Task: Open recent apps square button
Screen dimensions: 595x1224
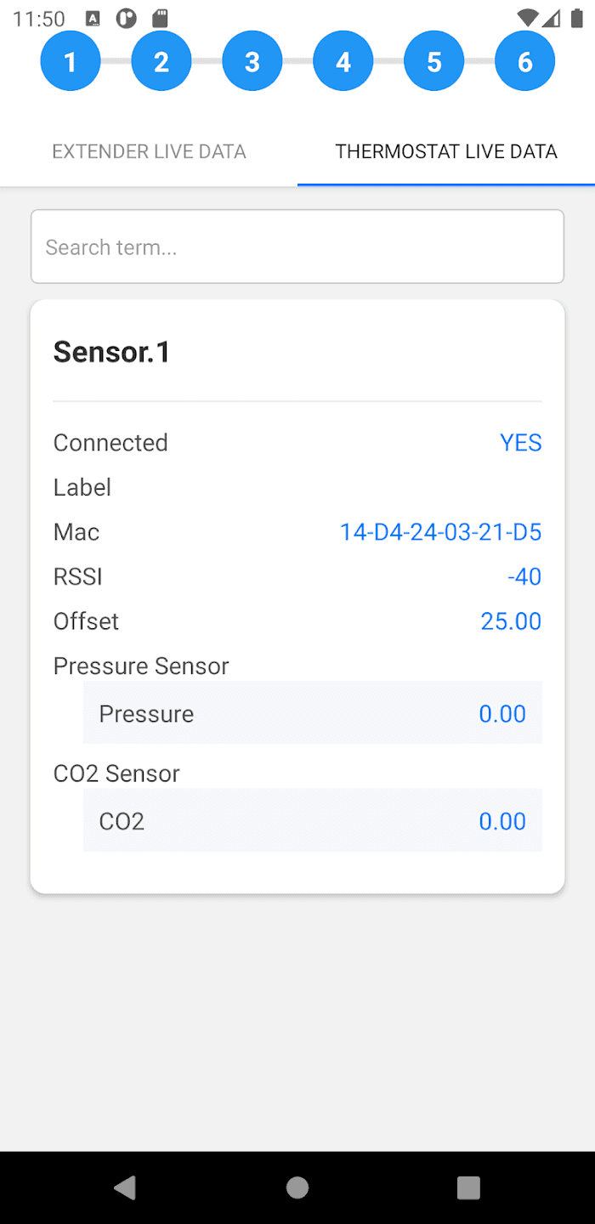Action: click(468, 1187)
